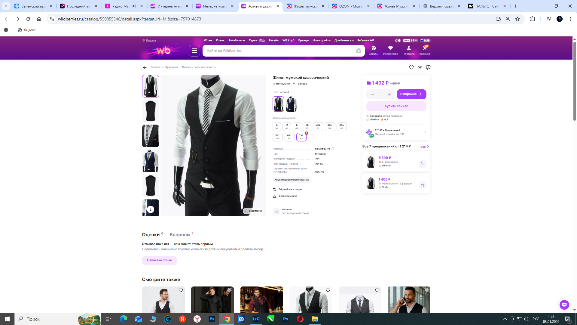The height and width of the screenshot is (325, 577).
Task: Click the copy product link icon
Action: click(x=420, y=67)
